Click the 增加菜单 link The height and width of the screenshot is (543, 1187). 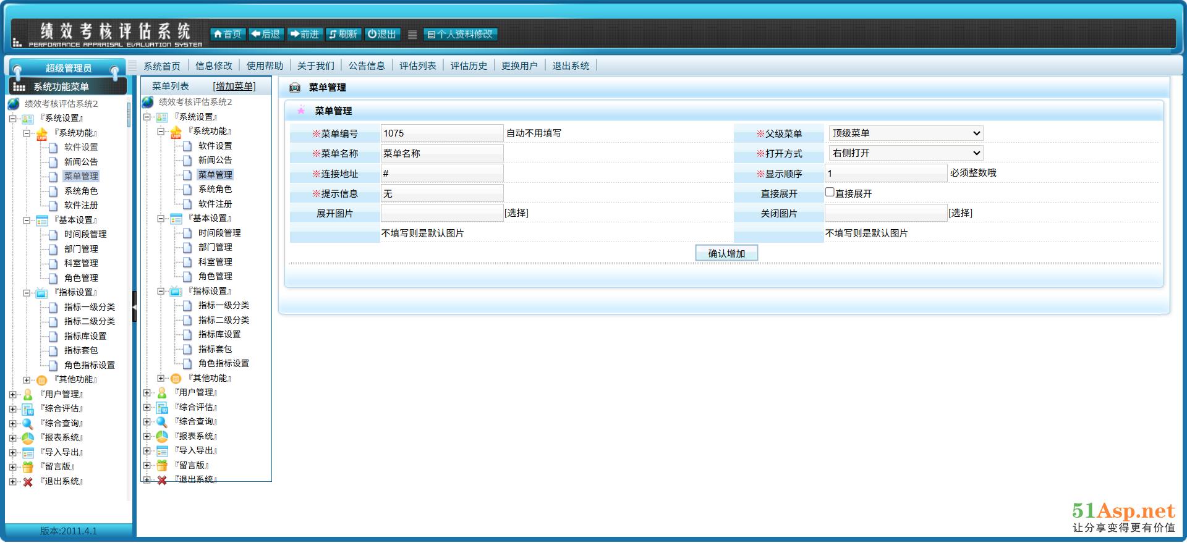(234, 86)
